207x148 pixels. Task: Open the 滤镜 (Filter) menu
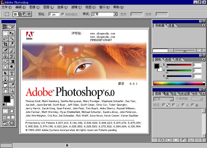click(x=77, y=7)
